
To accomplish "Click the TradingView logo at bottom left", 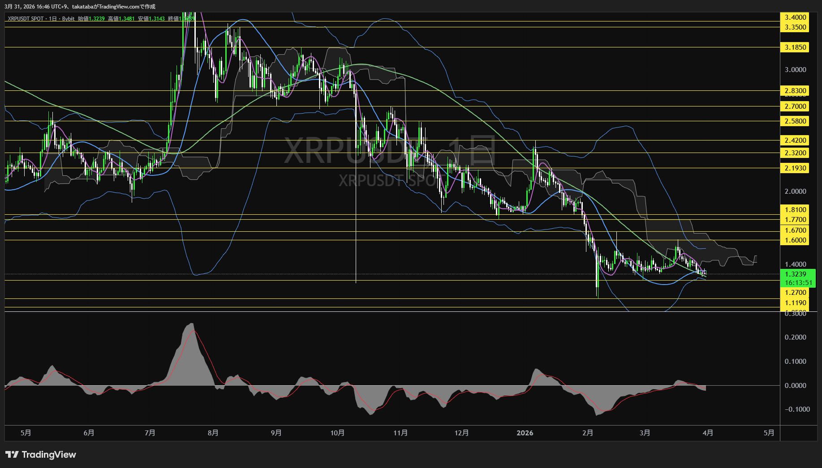I will coord(41,455).
